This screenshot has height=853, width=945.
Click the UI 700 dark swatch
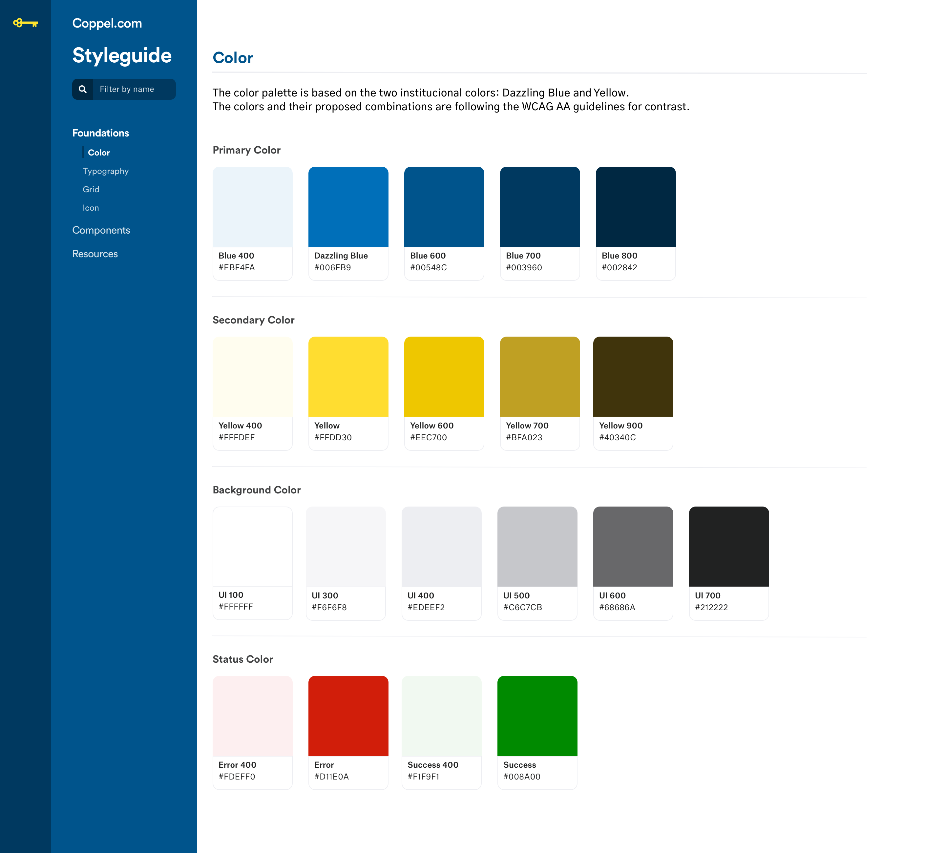point(728,547)
